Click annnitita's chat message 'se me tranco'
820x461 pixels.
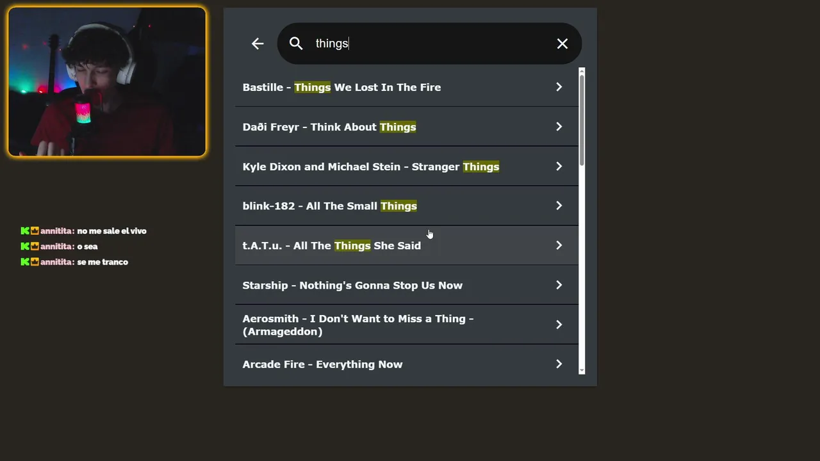point(102,262)
